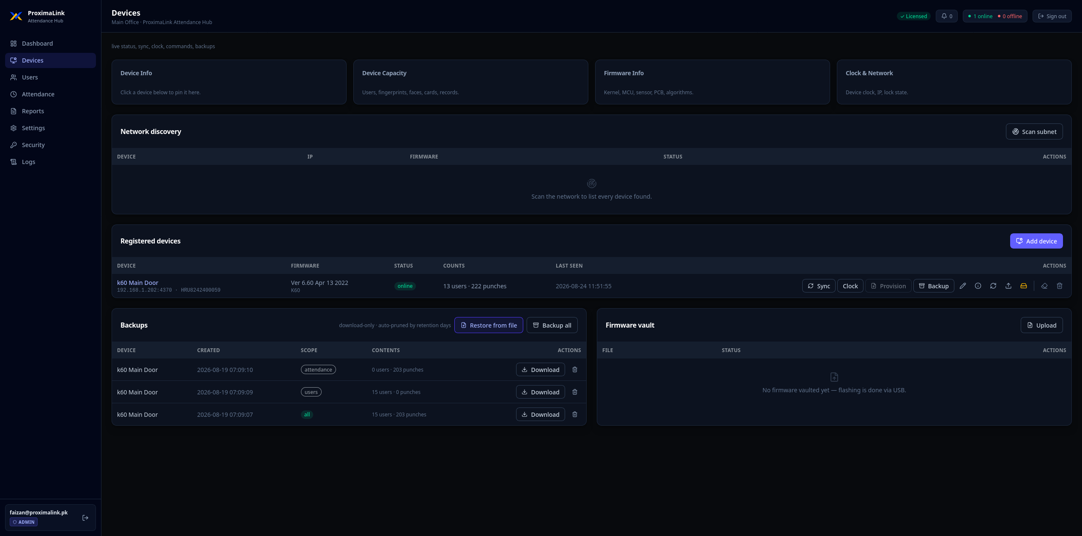Viewport: 1082px width, 536px height.
Task: Download the attendance-scope backup
Action: pos(540,369)
